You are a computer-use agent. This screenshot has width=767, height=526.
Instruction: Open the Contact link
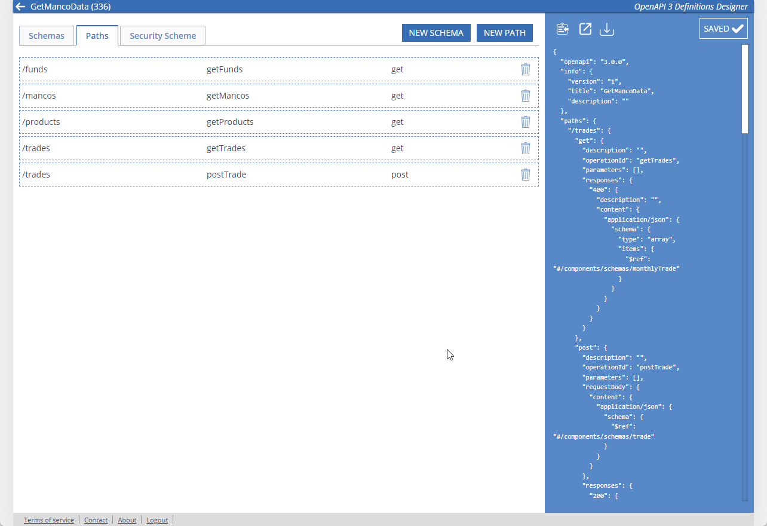coord(96,520)
